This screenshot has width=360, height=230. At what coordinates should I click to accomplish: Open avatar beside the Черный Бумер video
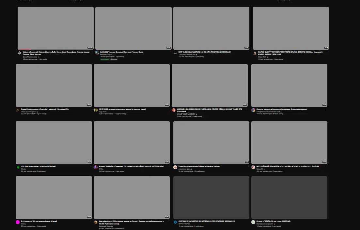[175, 167]
